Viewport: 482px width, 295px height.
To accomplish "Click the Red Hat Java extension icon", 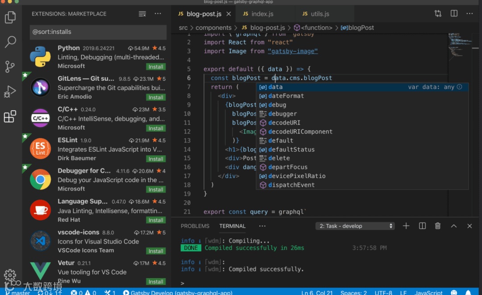I will (x=40, y=210).
